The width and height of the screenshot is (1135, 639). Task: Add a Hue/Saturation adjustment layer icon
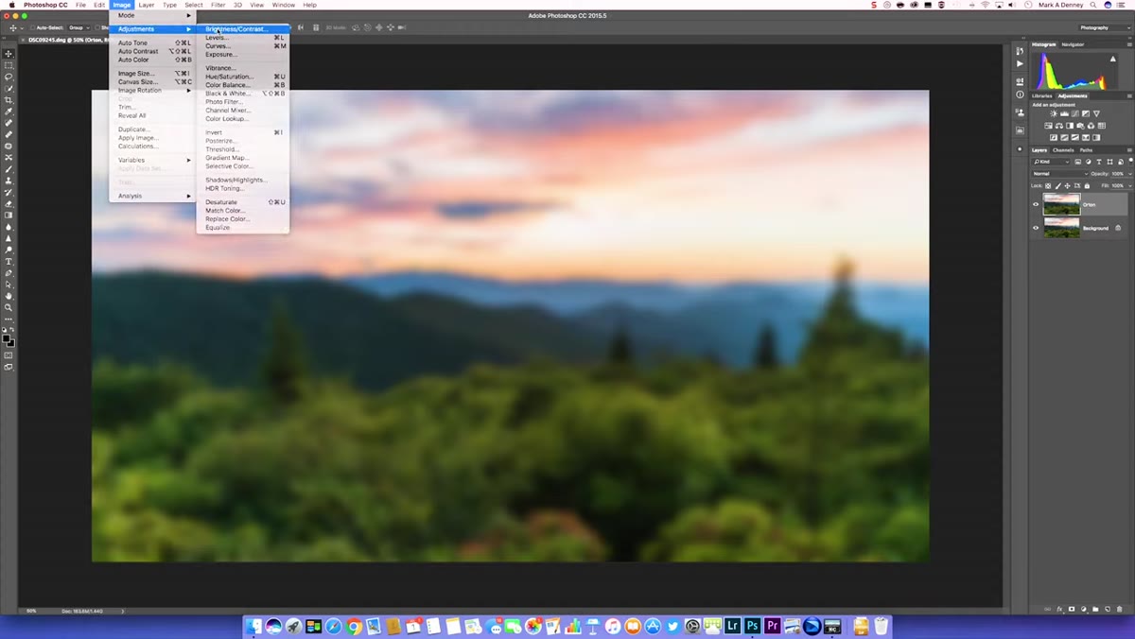[1048, 126]
